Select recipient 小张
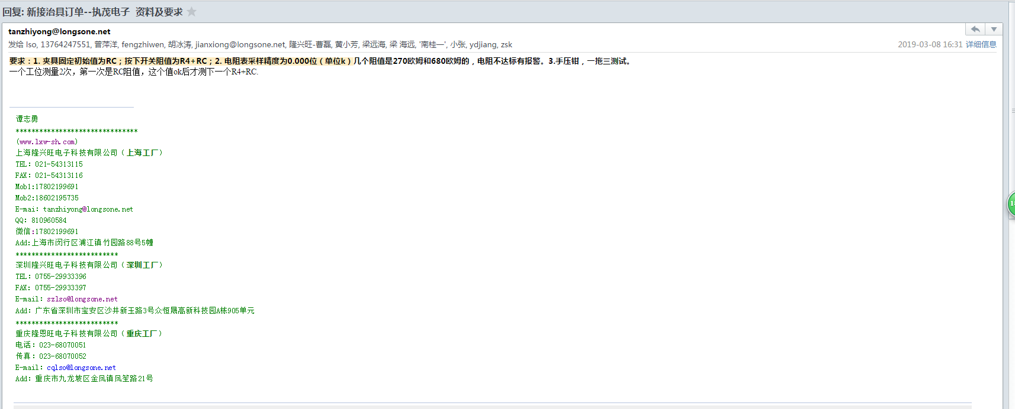 coord(458,44)
